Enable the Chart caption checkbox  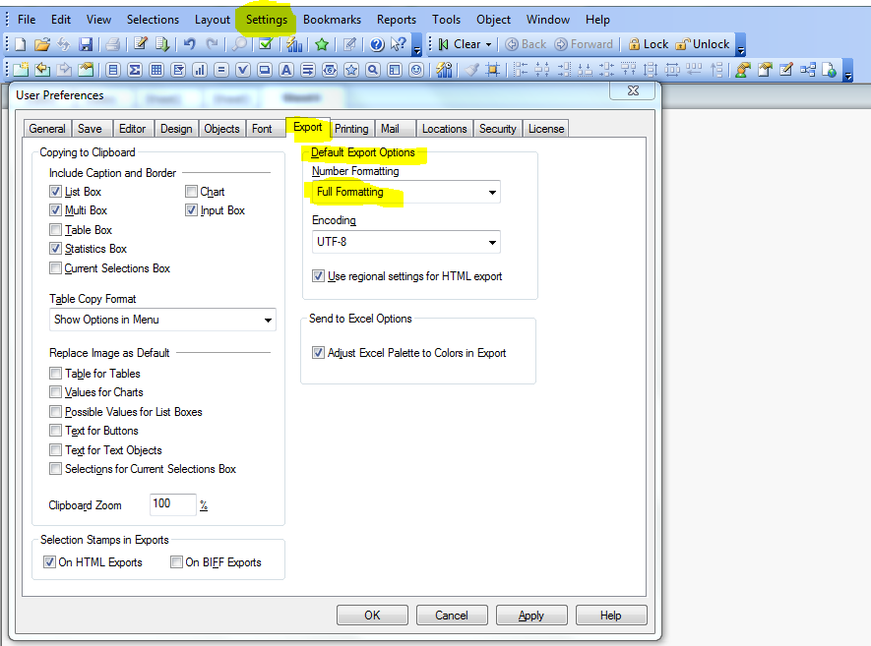(191, 192)
